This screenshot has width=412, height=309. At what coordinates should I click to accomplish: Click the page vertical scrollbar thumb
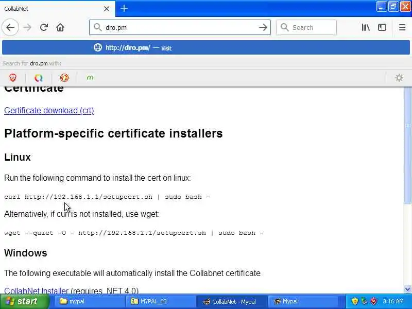coord(407,145)
